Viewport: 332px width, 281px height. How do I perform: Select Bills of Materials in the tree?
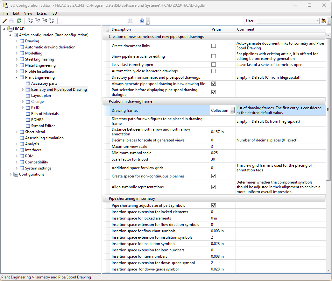[x=45, y=114]
